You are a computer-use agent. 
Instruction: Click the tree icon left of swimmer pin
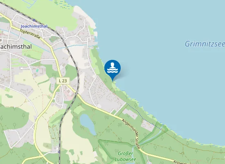tap(106, 81)
